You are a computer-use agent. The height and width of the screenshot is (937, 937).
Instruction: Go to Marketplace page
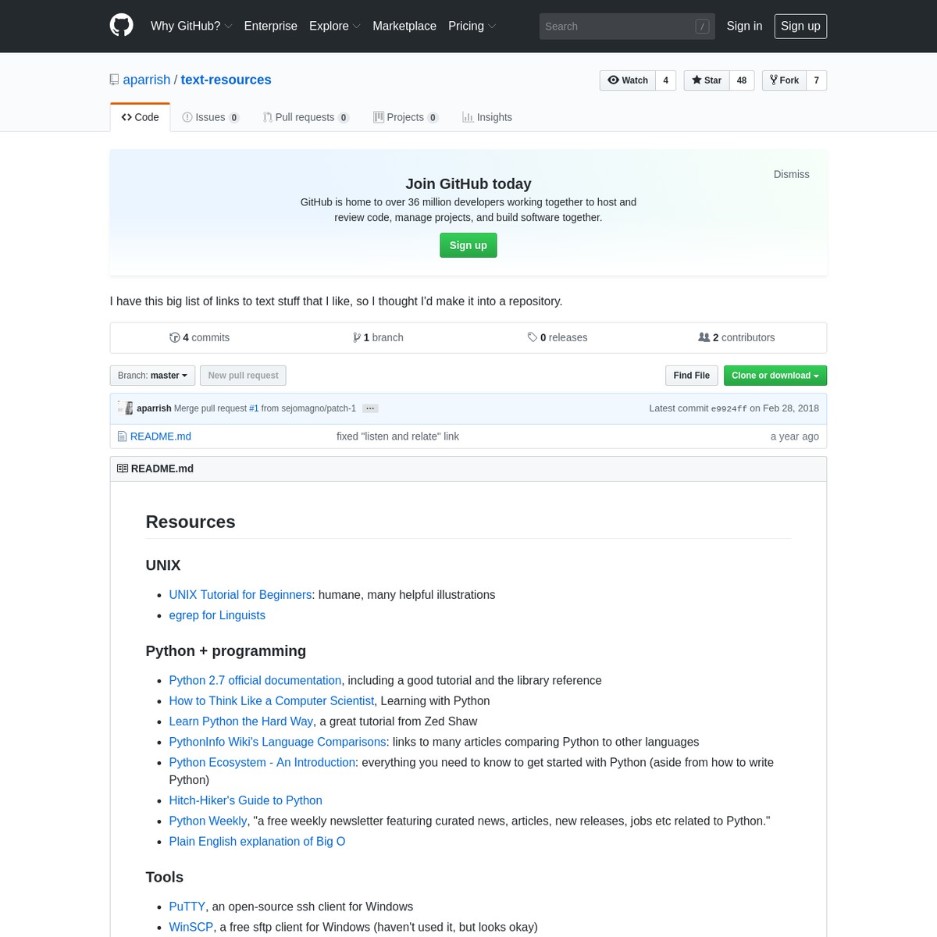click(404, 26)
